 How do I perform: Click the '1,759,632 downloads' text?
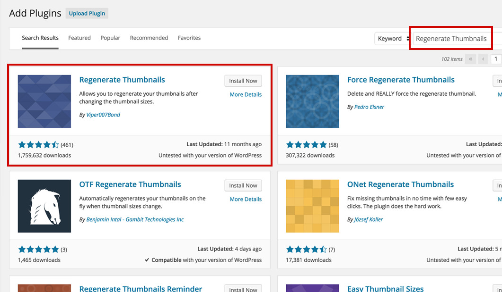[x=44, y=155]
